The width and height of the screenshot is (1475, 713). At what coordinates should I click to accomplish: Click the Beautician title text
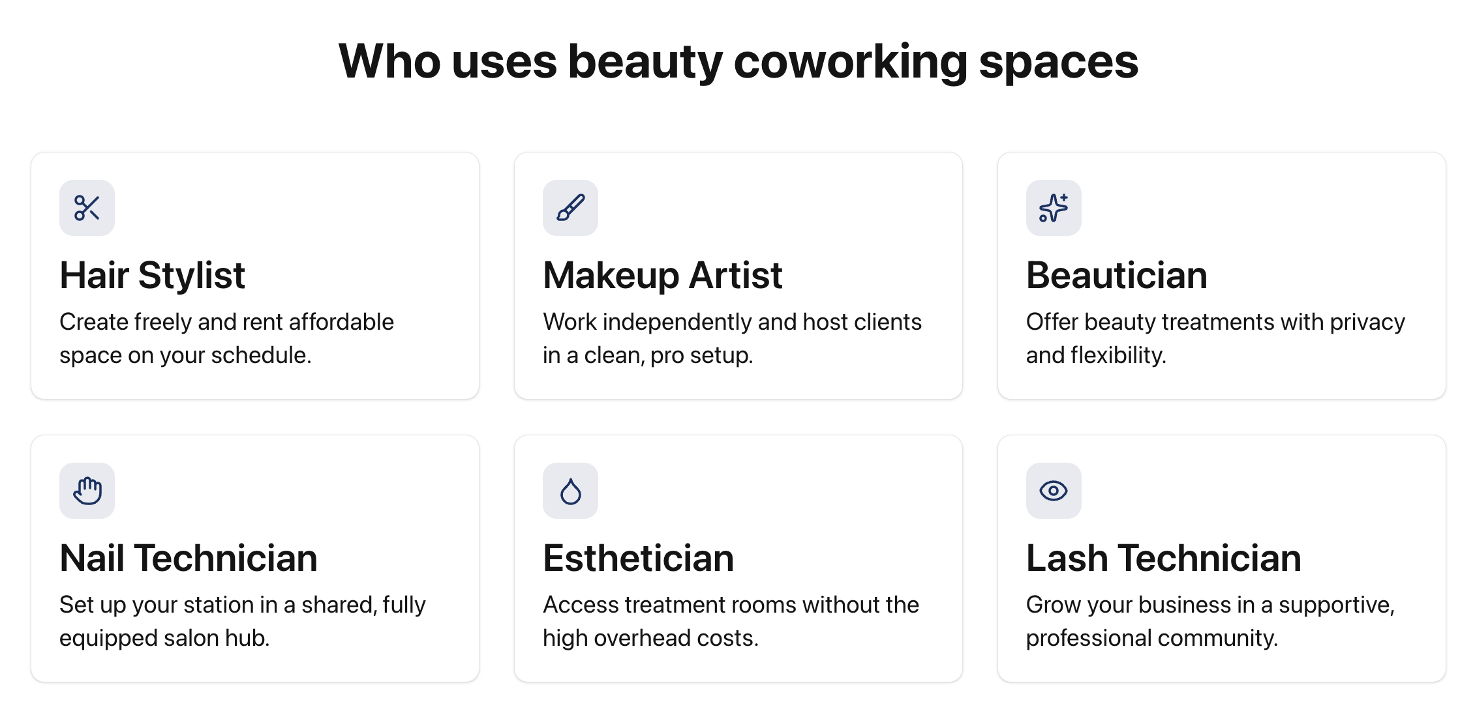(1117, 275)
